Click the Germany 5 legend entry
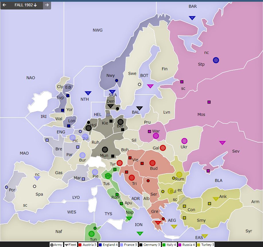Screen dimensions: 263x247 pos(150,245)
